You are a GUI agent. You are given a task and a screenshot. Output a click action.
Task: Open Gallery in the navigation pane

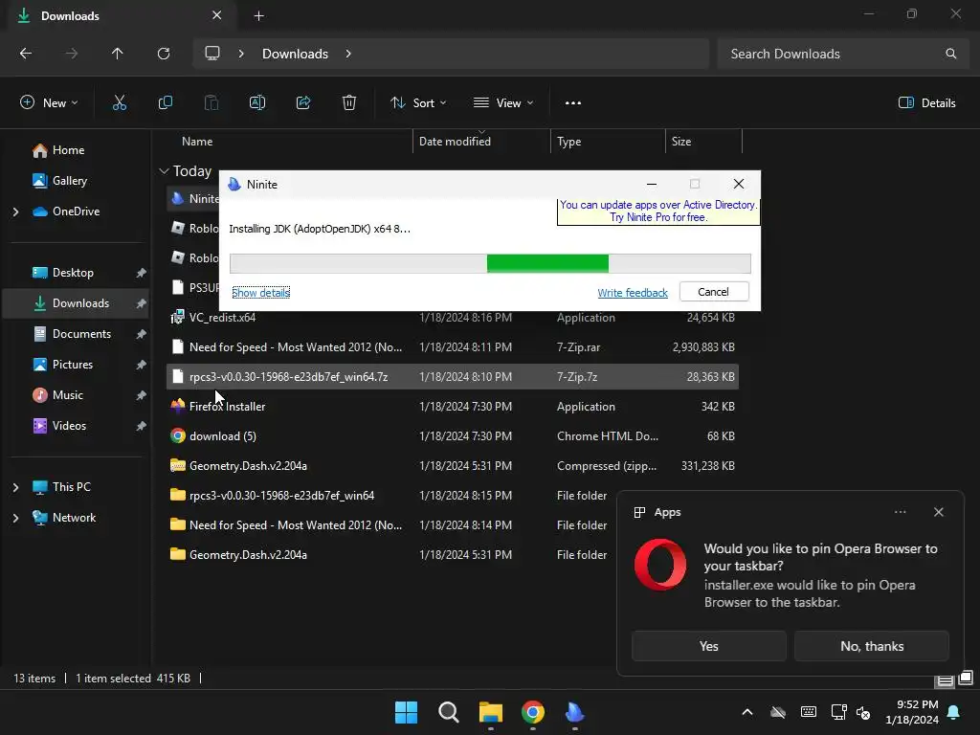click(x=69, y=181)
